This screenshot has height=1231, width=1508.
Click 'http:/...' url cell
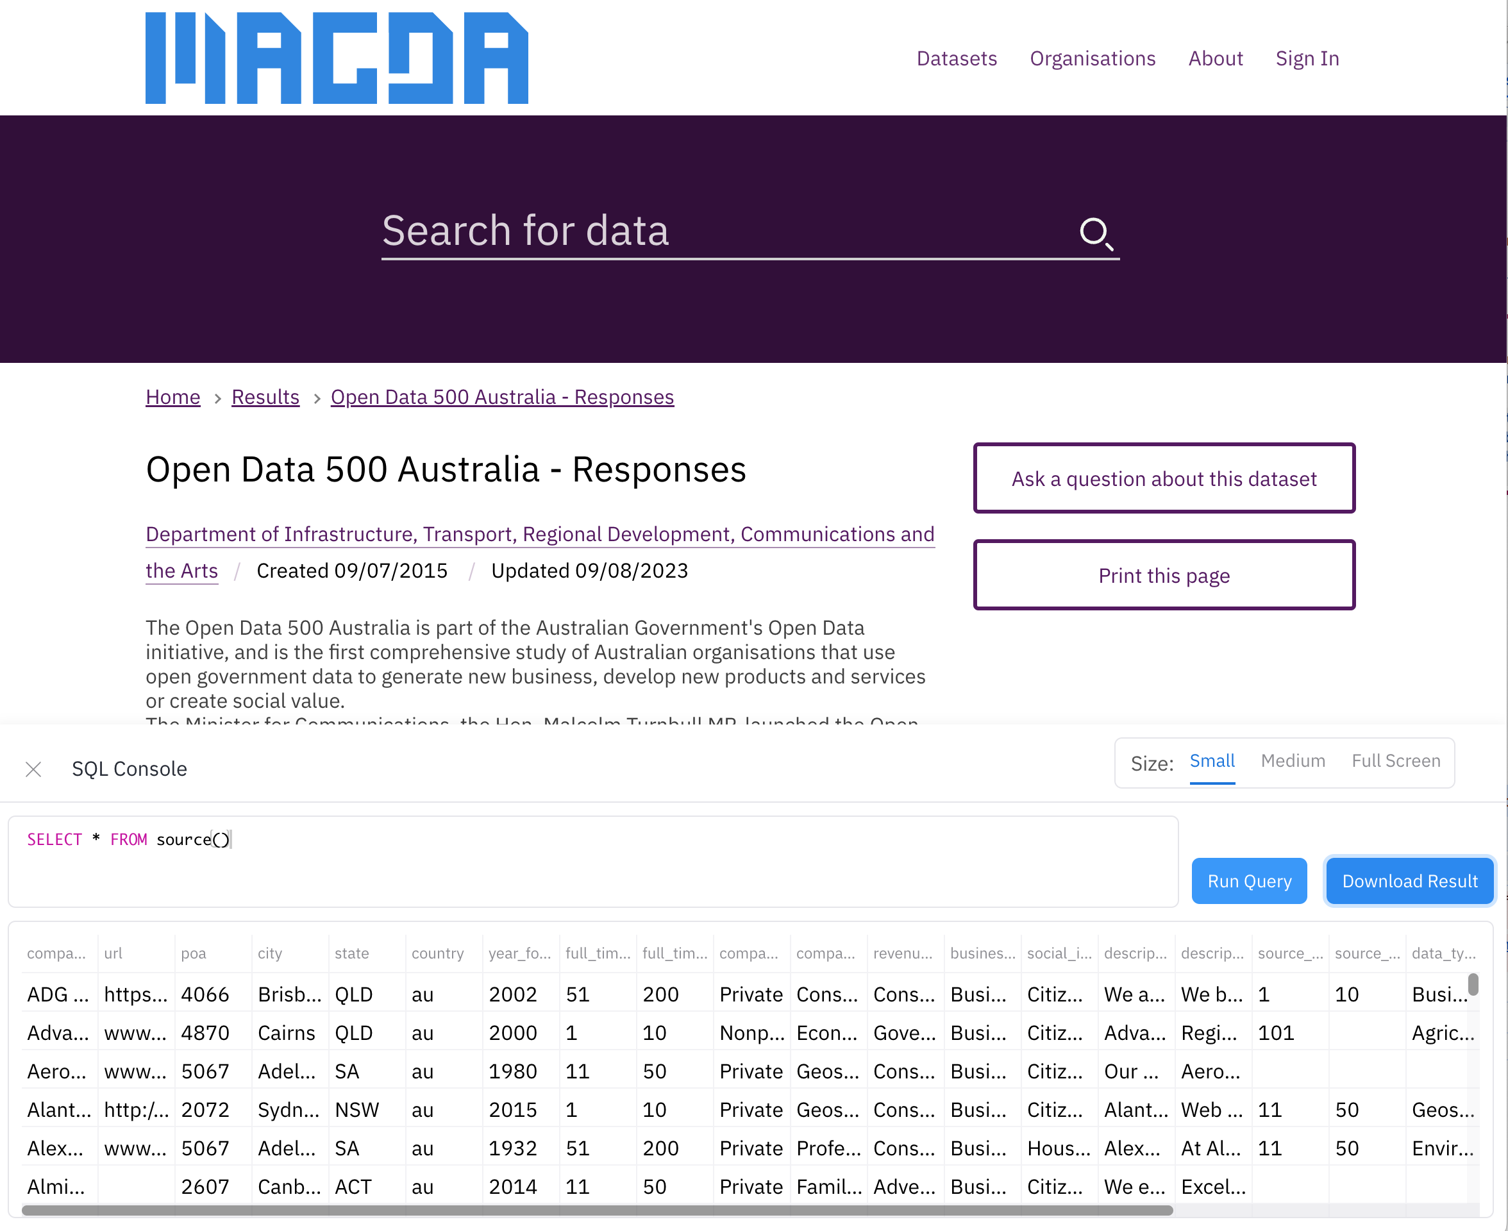136,1110
